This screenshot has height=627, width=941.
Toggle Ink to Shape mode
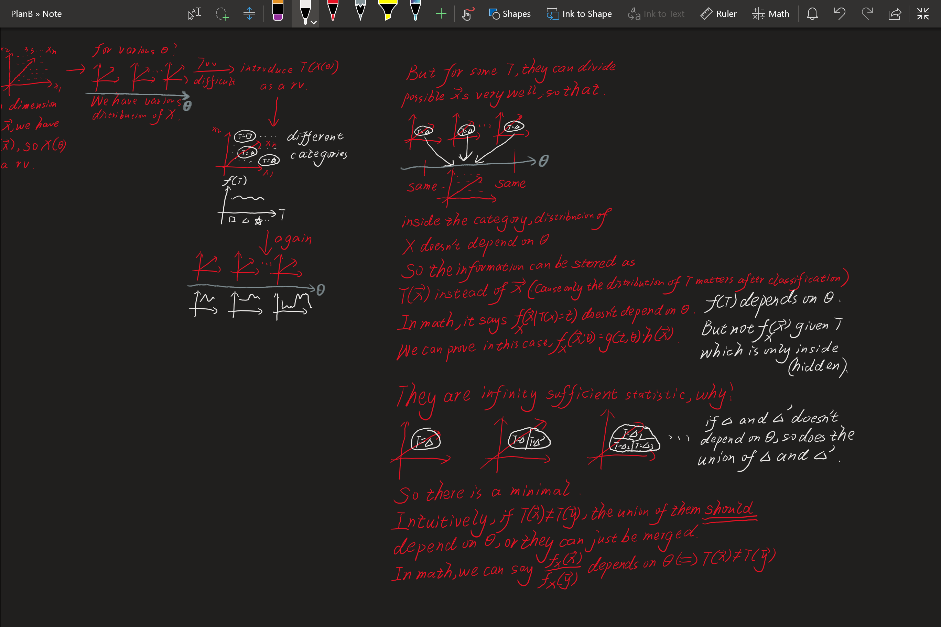[x=579, y=14]
